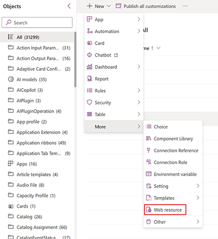Click the Choice list icon

(149, 126)
